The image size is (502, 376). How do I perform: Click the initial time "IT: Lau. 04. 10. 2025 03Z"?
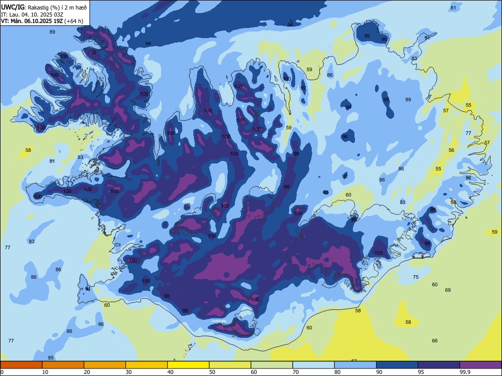coord(32,15)
